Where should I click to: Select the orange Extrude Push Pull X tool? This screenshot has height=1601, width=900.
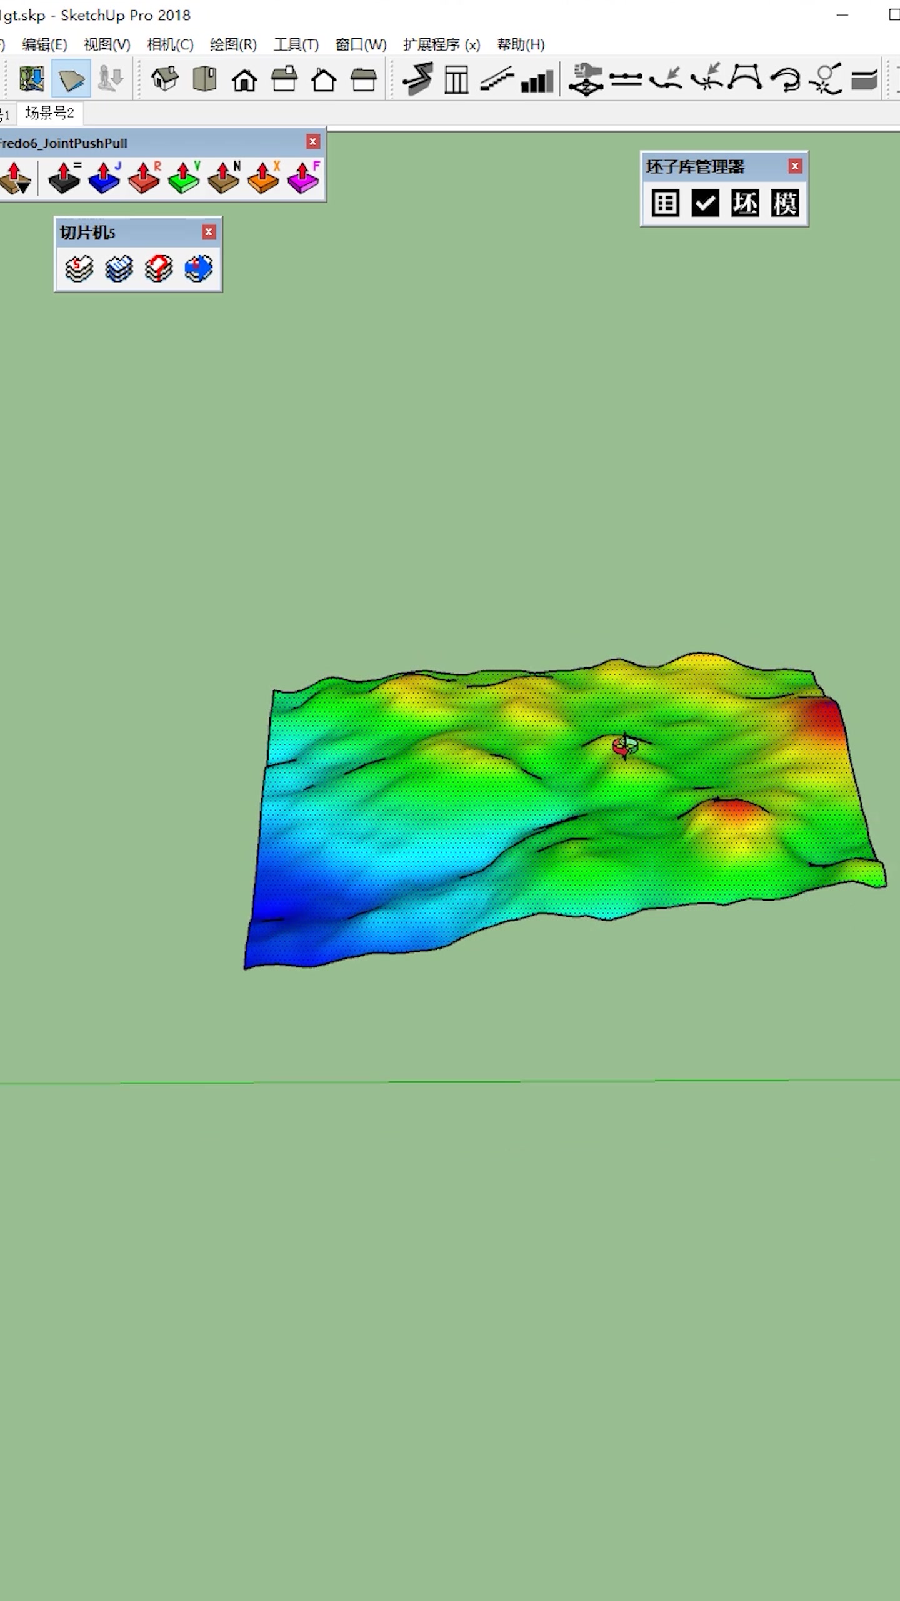tap(264, 178)
